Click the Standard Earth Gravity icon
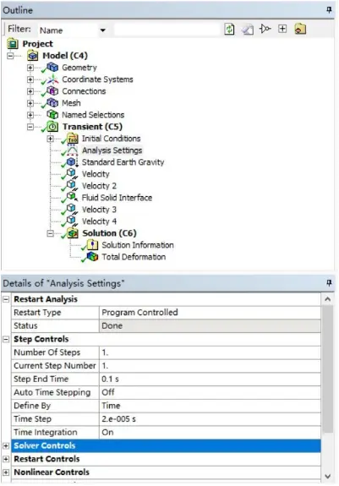 click(72, 161)
